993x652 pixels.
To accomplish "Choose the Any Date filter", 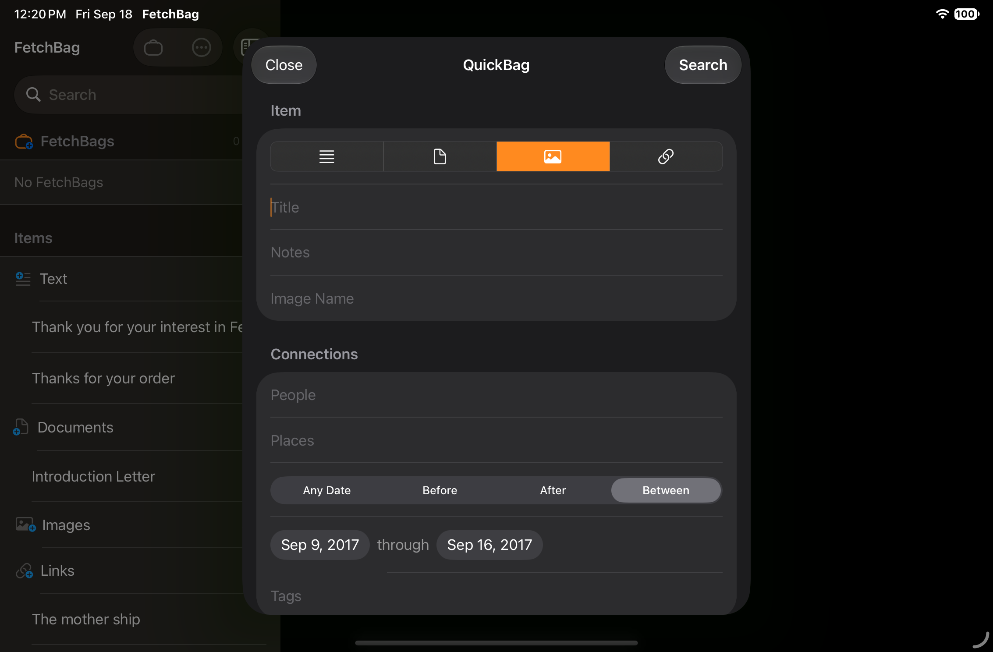I will point(327,490).
